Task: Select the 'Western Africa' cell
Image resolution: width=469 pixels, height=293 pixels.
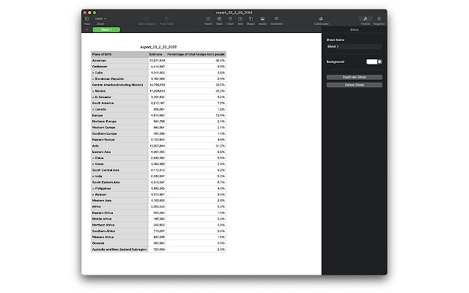Action: 119,237
